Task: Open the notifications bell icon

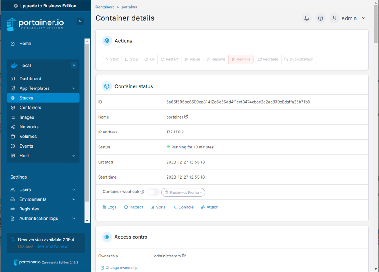Action: (307, 18)
